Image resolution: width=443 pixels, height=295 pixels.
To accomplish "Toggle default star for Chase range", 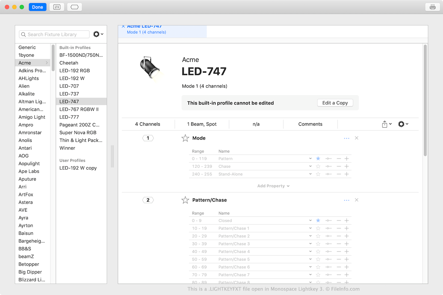I will (x=318, y=166).
